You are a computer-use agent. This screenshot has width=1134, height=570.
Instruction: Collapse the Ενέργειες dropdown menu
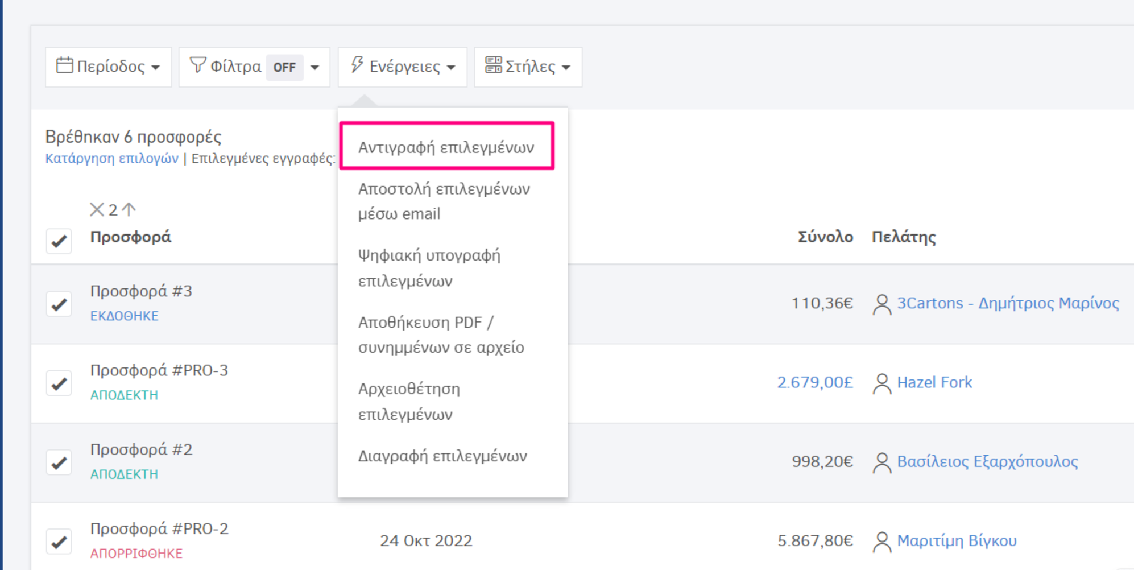[403, 67]
